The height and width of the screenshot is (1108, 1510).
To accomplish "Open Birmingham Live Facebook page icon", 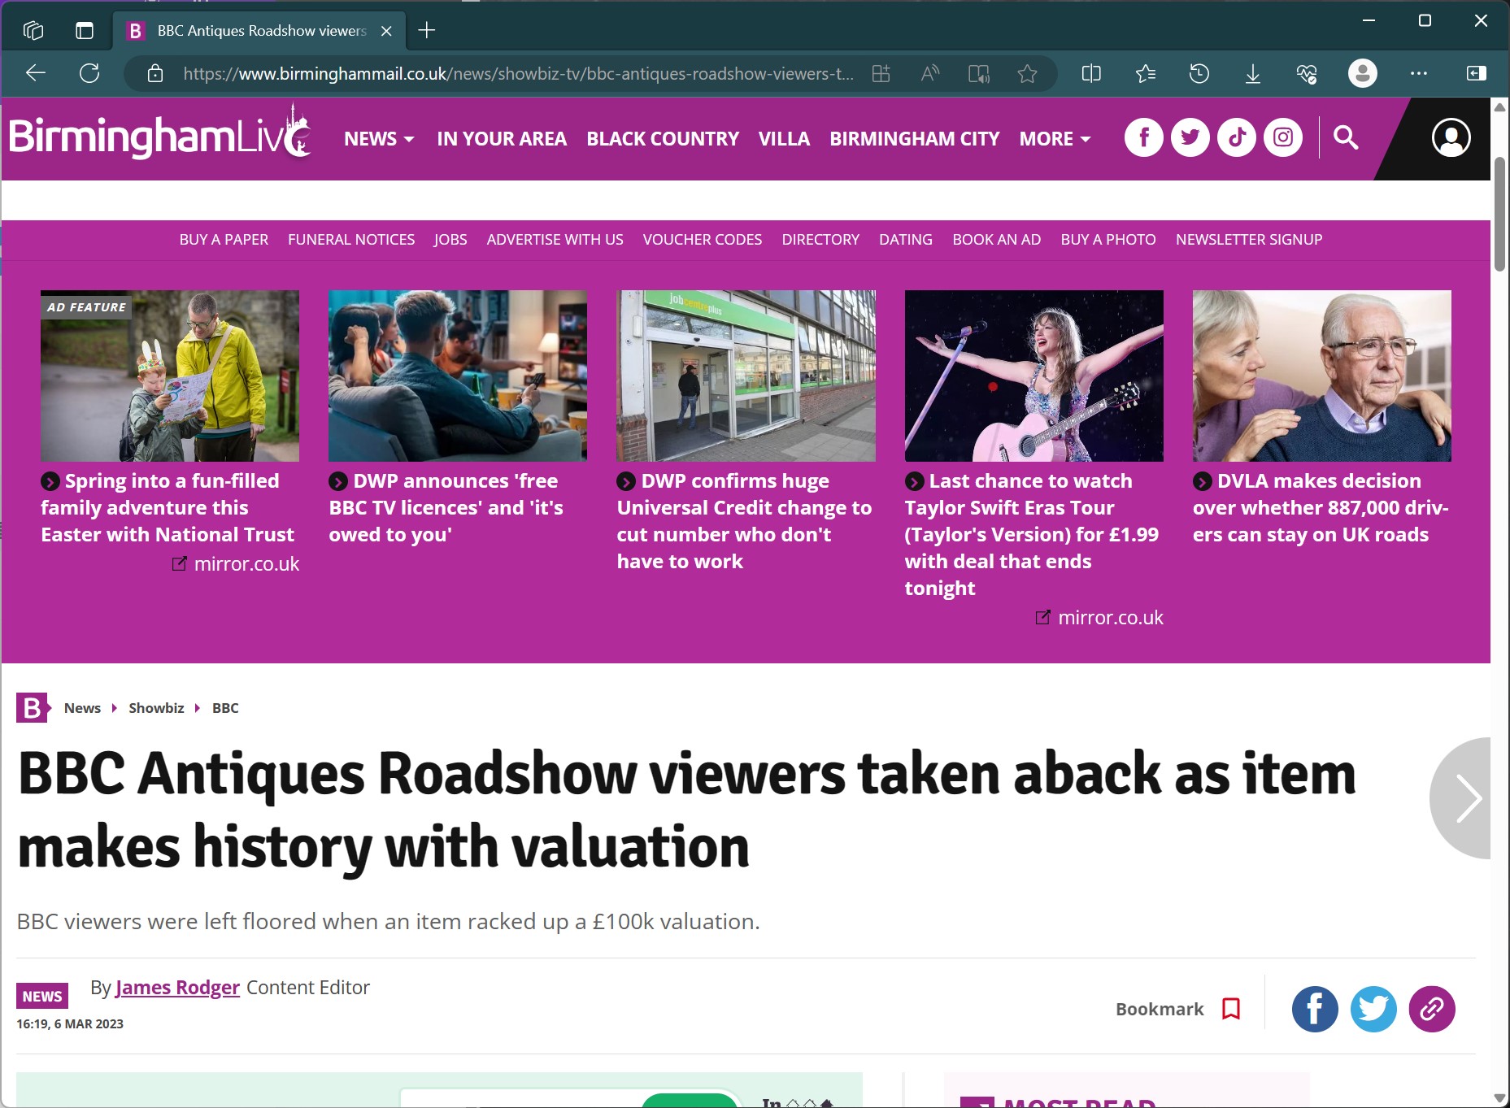I will pyautogui.click(x=1143, y=137).
